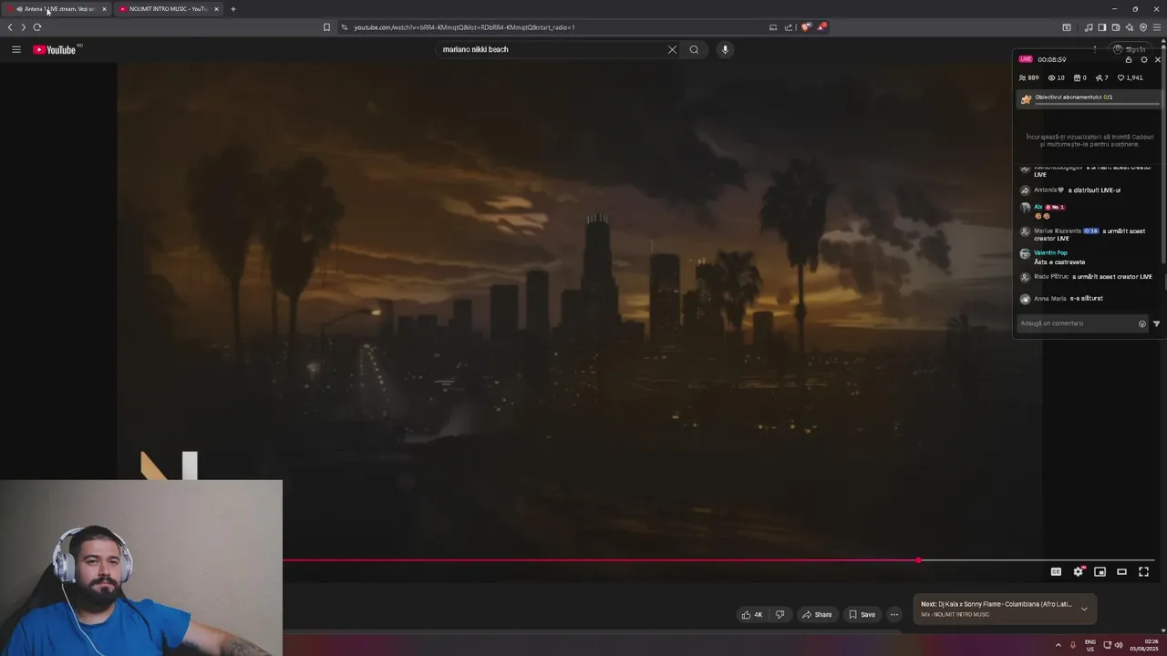Toggle the browser sidebar panel
Screen dimensions: 1167x656
pos(1102,27)
